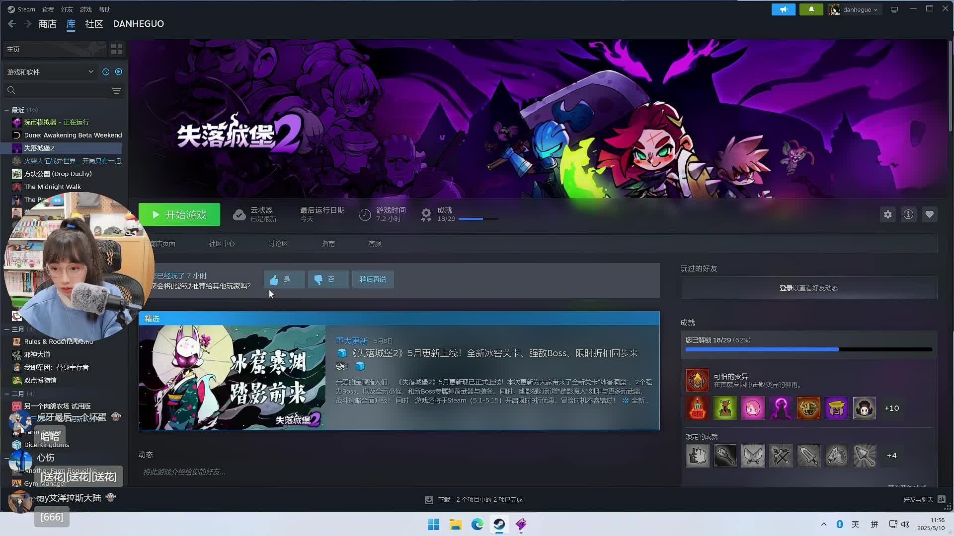Open the Steam menu
This screenshot has height=536, width=954.
tap(21, 9)
